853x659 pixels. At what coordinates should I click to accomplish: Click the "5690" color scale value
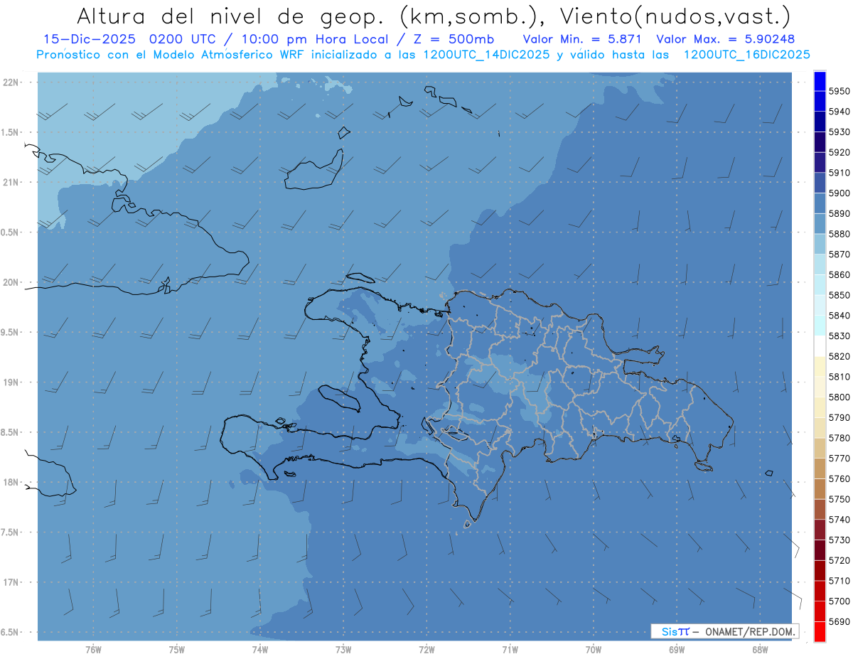[839, 621]
